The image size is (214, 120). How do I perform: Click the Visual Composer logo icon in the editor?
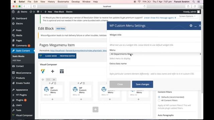43,71
